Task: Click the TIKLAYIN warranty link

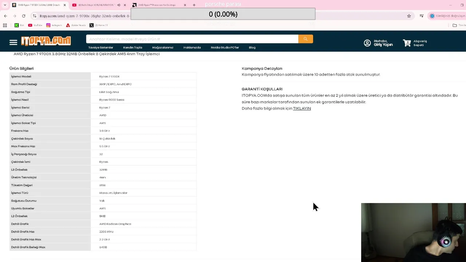Action: point(302,108)
